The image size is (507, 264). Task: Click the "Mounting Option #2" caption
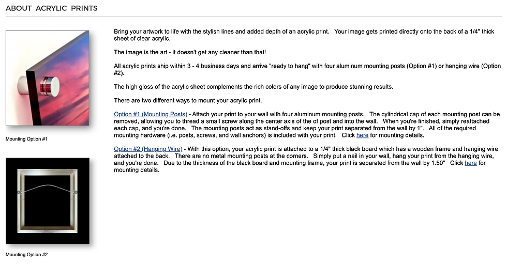[26, 255]
